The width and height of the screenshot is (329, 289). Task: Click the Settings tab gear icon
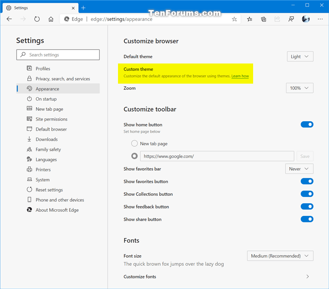click(9, 8)
